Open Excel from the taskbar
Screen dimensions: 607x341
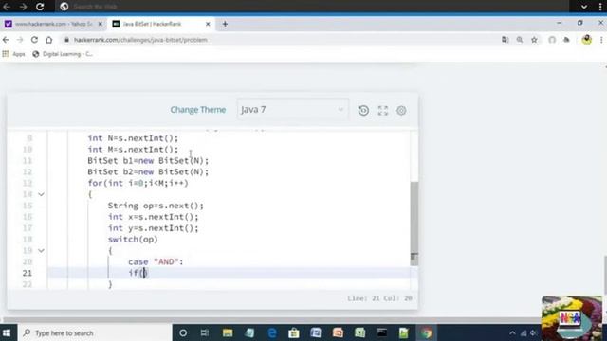(360, 332)
